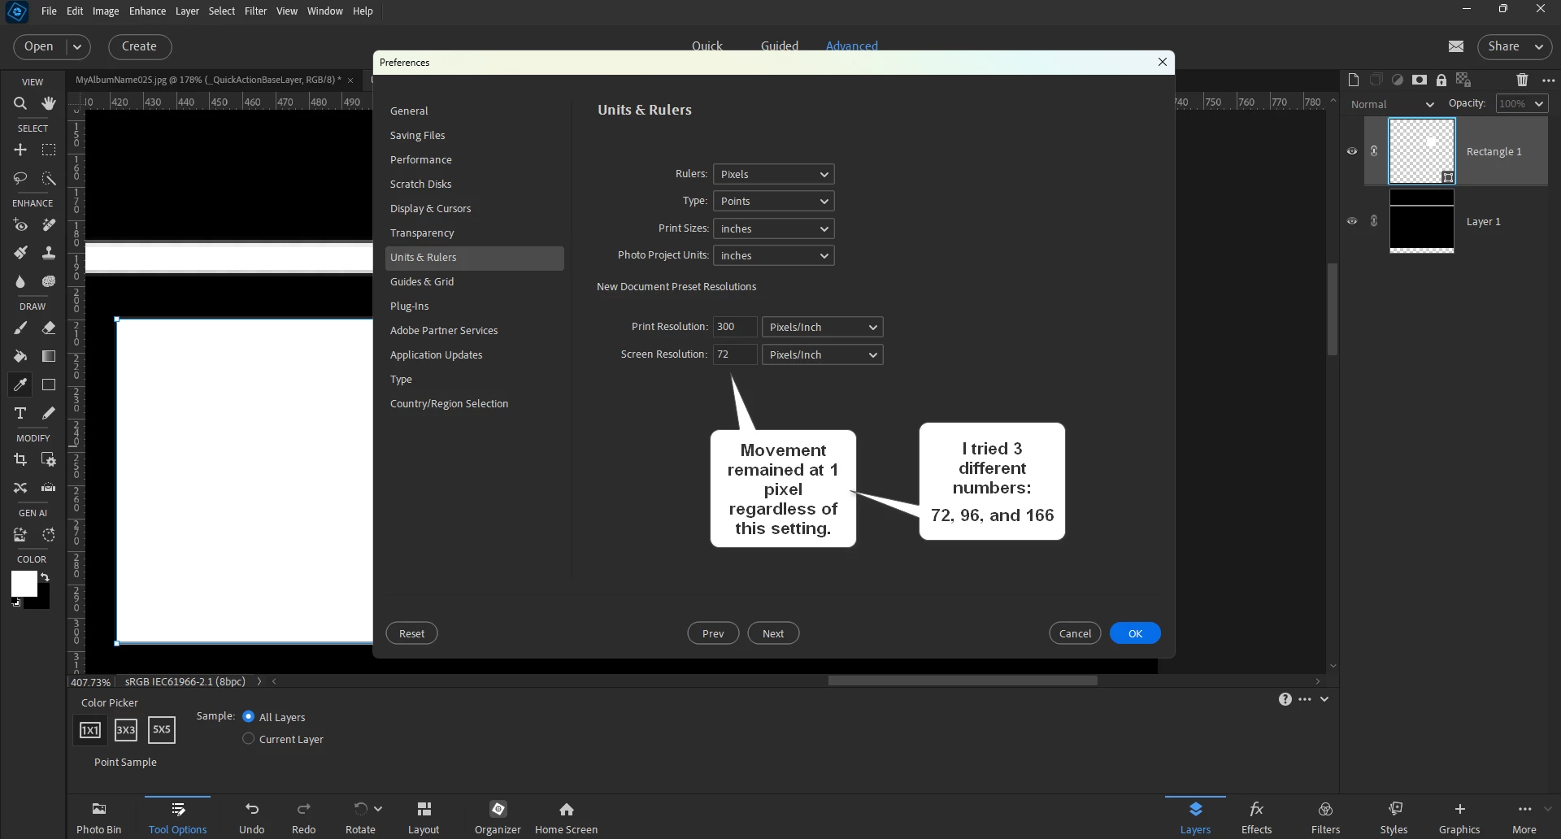Select the Eraser tool

pyautogui.click(x=49, y=328)
